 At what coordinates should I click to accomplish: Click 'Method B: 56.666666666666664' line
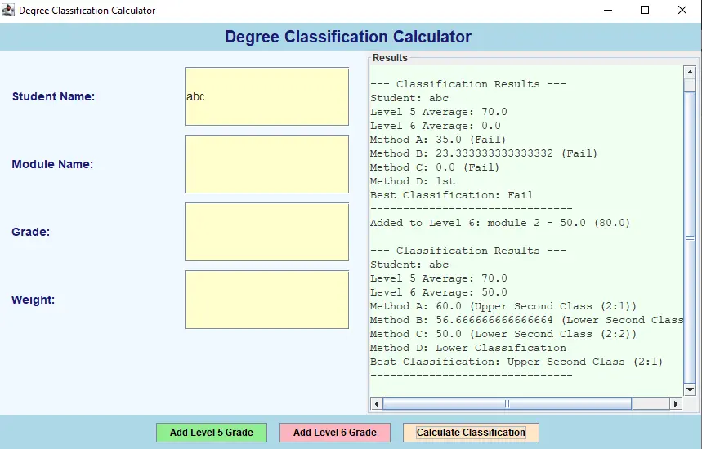coord(526,320)
